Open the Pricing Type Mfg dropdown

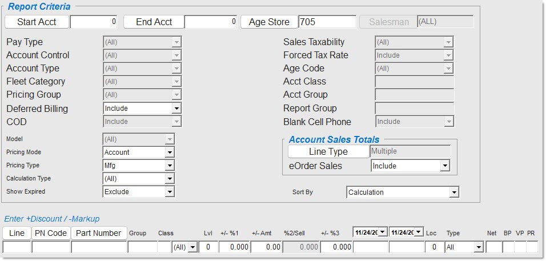[x=169, y=166]
